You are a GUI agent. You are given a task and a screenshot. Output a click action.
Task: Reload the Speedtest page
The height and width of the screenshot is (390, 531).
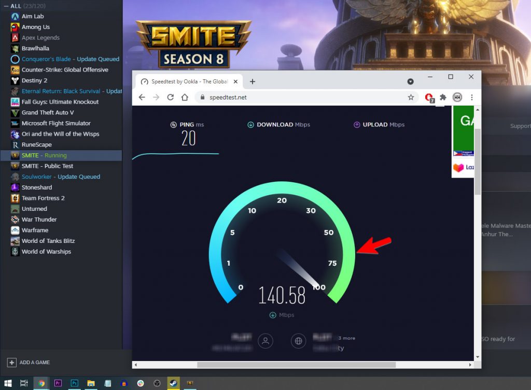coord(170,97)
